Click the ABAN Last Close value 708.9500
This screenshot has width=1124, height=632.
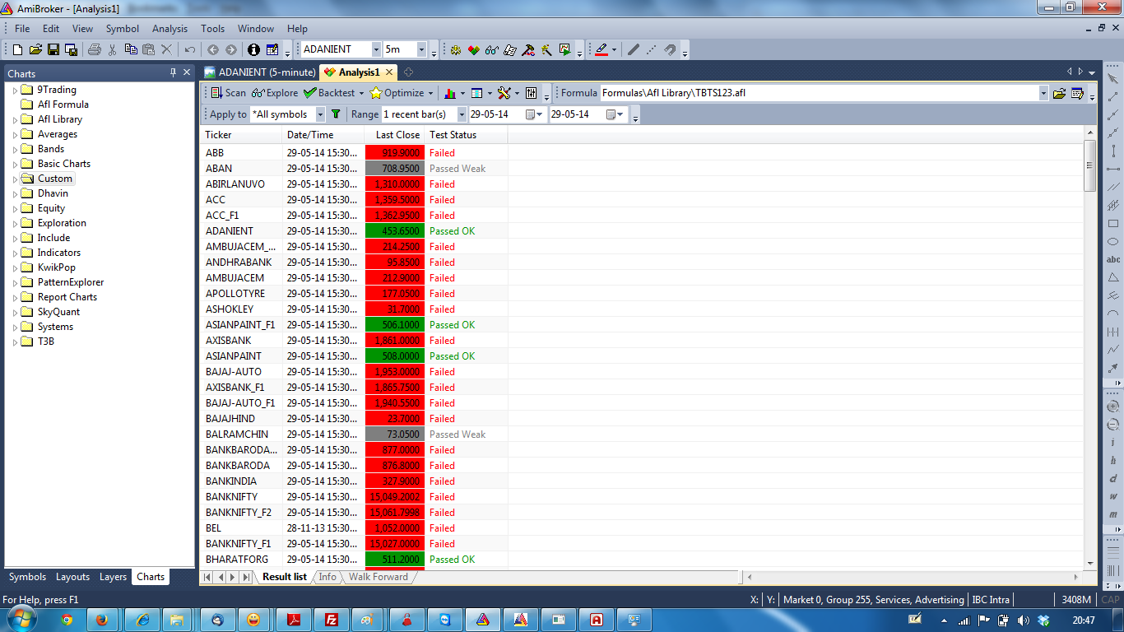(395, 169)
